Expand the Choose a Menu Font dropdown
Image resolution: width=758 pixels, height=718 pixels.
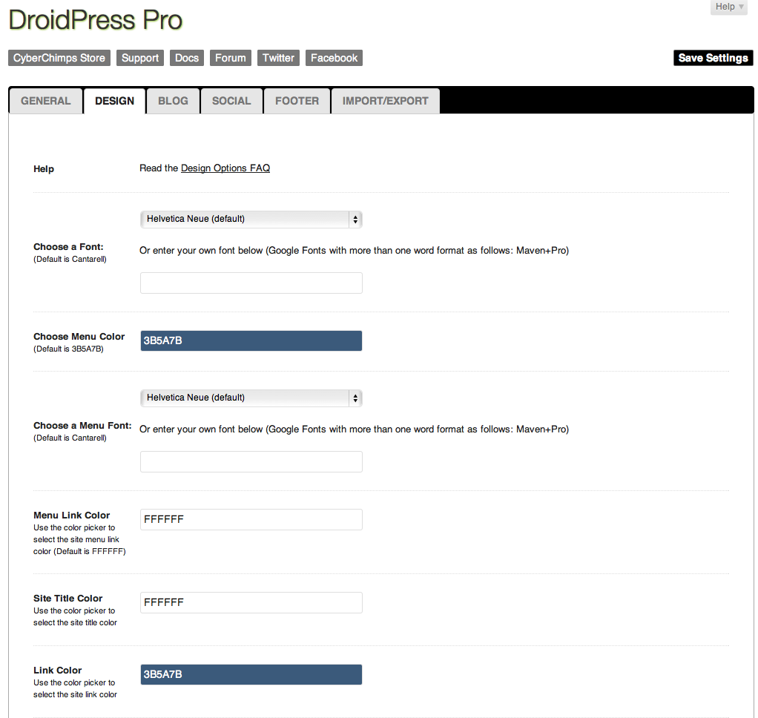[x=251, y=398]
